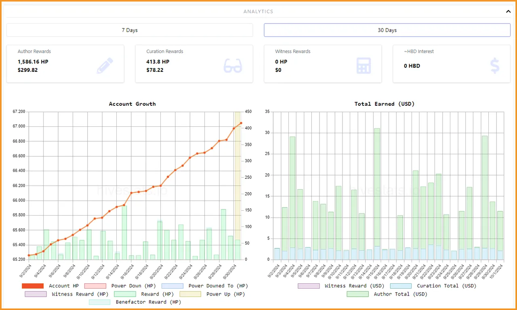Click the 67.200 y-axis label in Account Growth
The width and height of the screenshot is (517, 310).
(19, 111)
